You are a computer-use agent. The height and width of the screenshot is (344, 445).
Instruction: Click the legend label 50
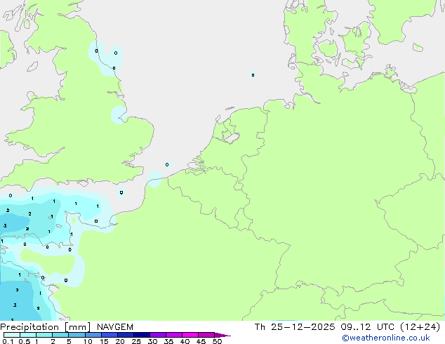click(217, 341)
